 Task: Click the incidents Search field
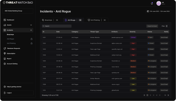pyautogui.click(x=57, y=26)
